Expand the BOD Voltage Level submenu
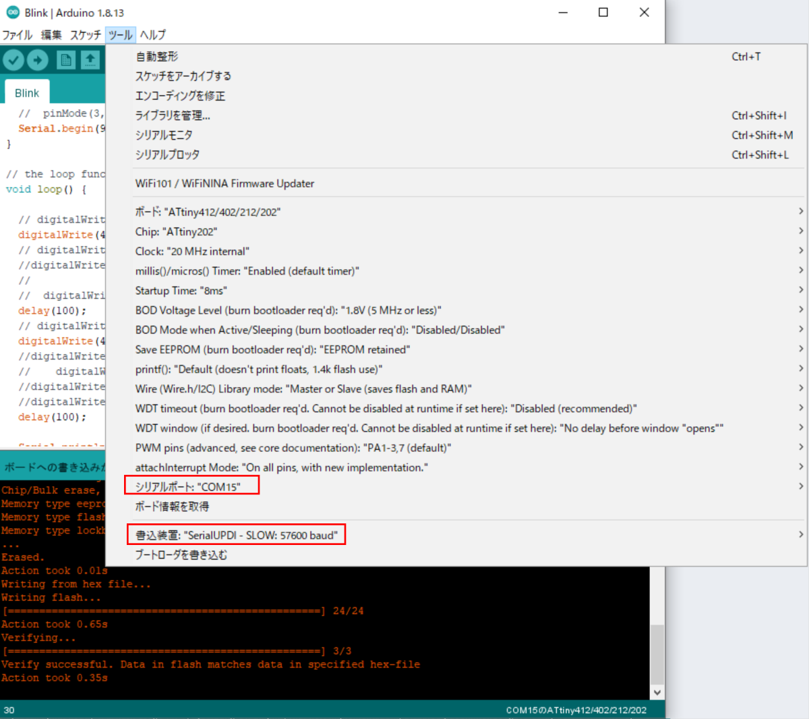Viewport: 809px width, 719px height. tap(456, 310)
